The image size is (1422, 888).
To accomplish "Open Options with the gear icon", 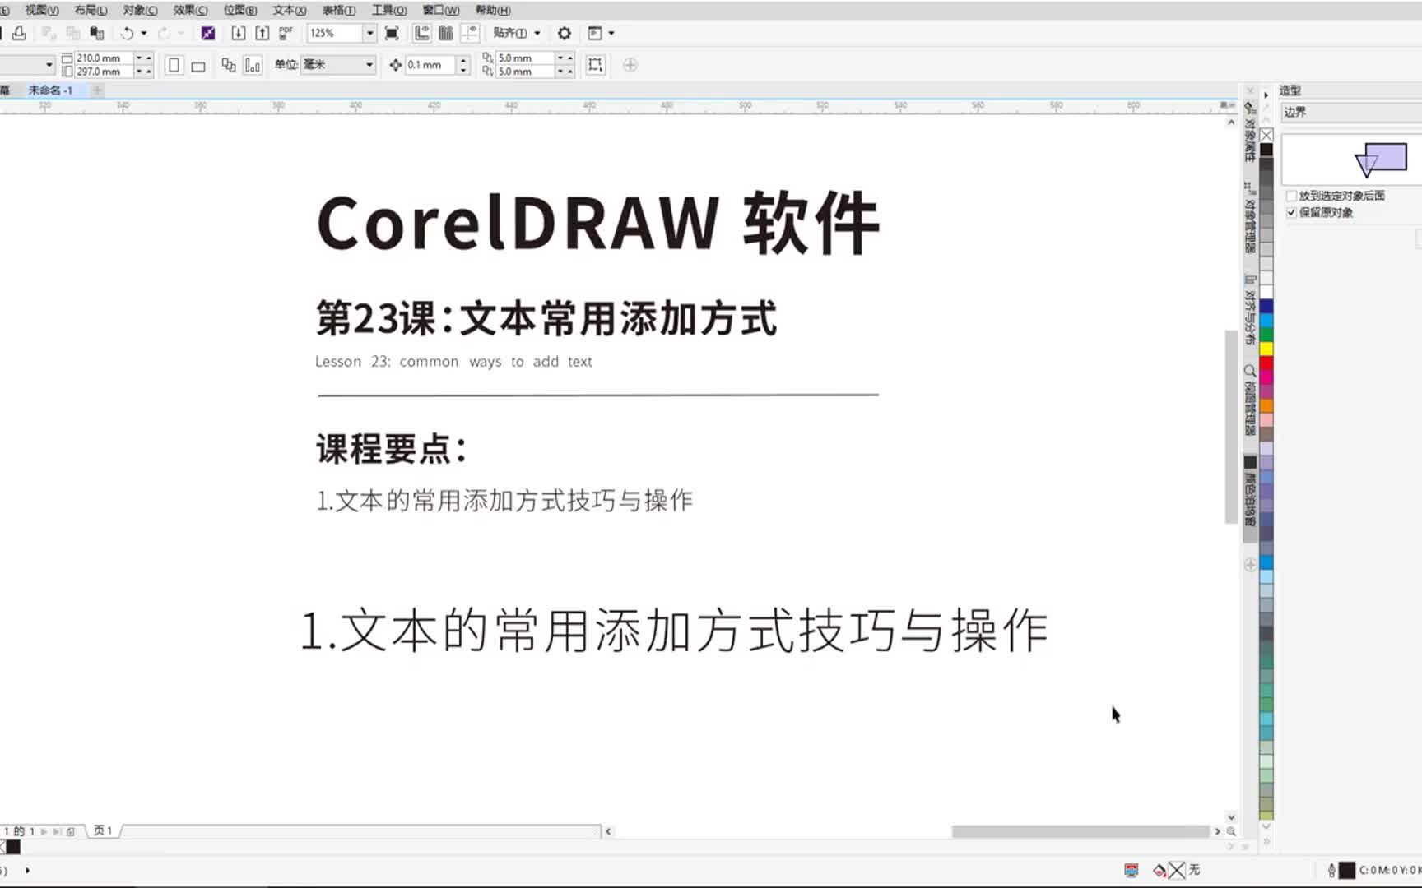I will [565, 33].
